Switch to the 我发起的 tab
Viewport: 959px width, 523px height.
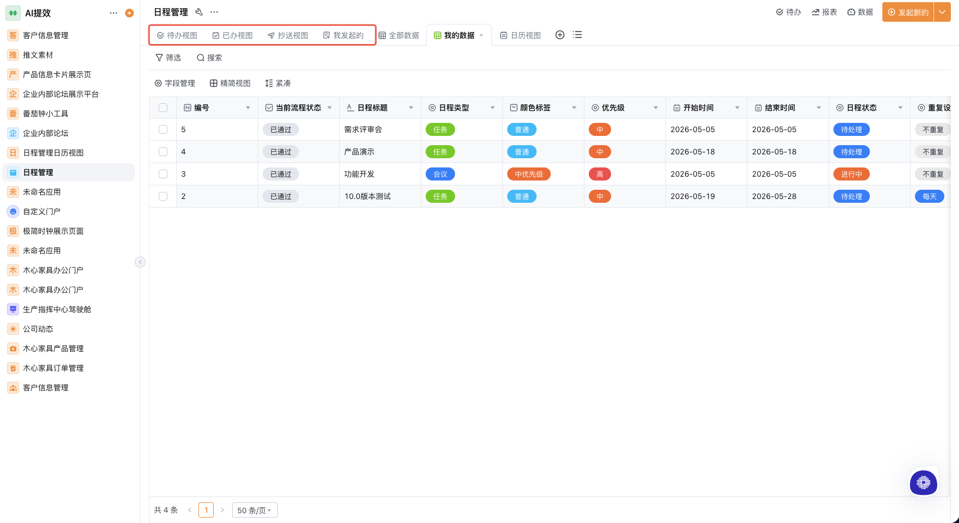(x=344, y=35)
